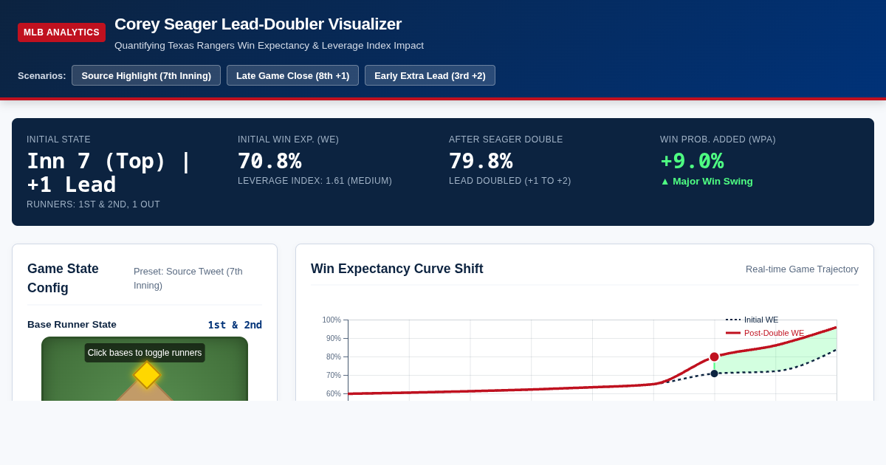Image resolution: width=886 pixels, height=465 pixels.
Task: Click 'Real-time Game Trajectory' label
Action: coord(802,269)
